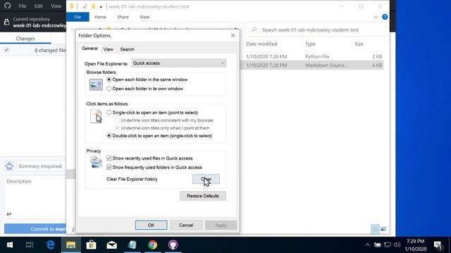Sort by the Type column header
This screenshot has height=253, width=451.
coord(310,44)
